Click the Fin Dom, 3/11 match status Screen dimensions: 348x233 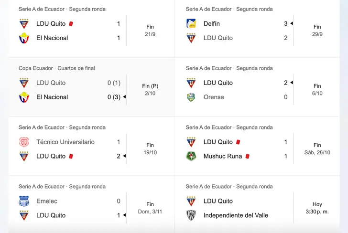150,208
